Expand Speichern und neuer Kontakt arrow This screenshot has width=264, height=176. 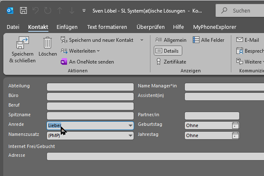pyautogui.click(x=141, y=40)
